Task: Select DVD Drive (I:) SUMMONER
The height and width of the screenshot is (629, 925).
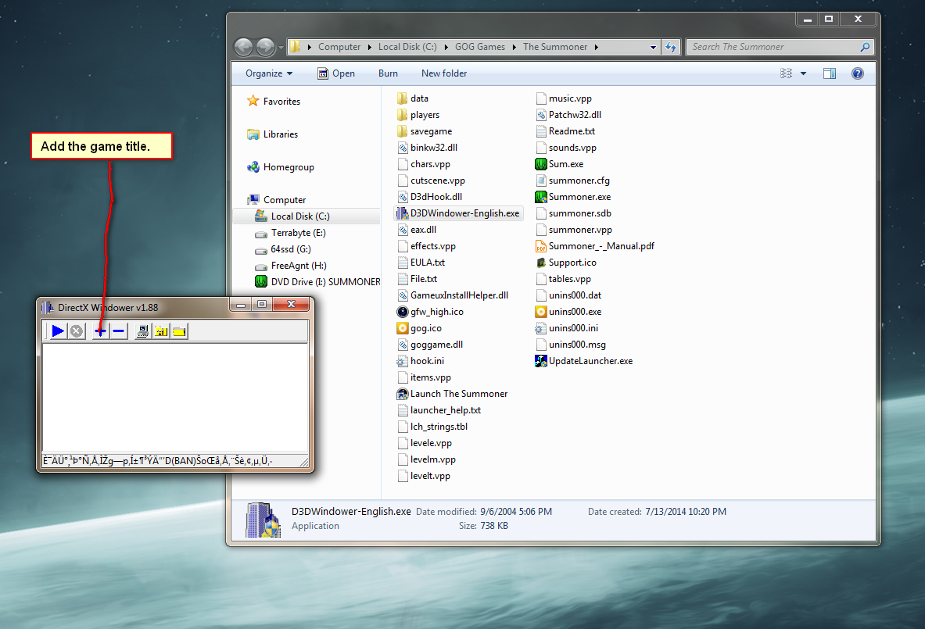Action: pos(317,282)
